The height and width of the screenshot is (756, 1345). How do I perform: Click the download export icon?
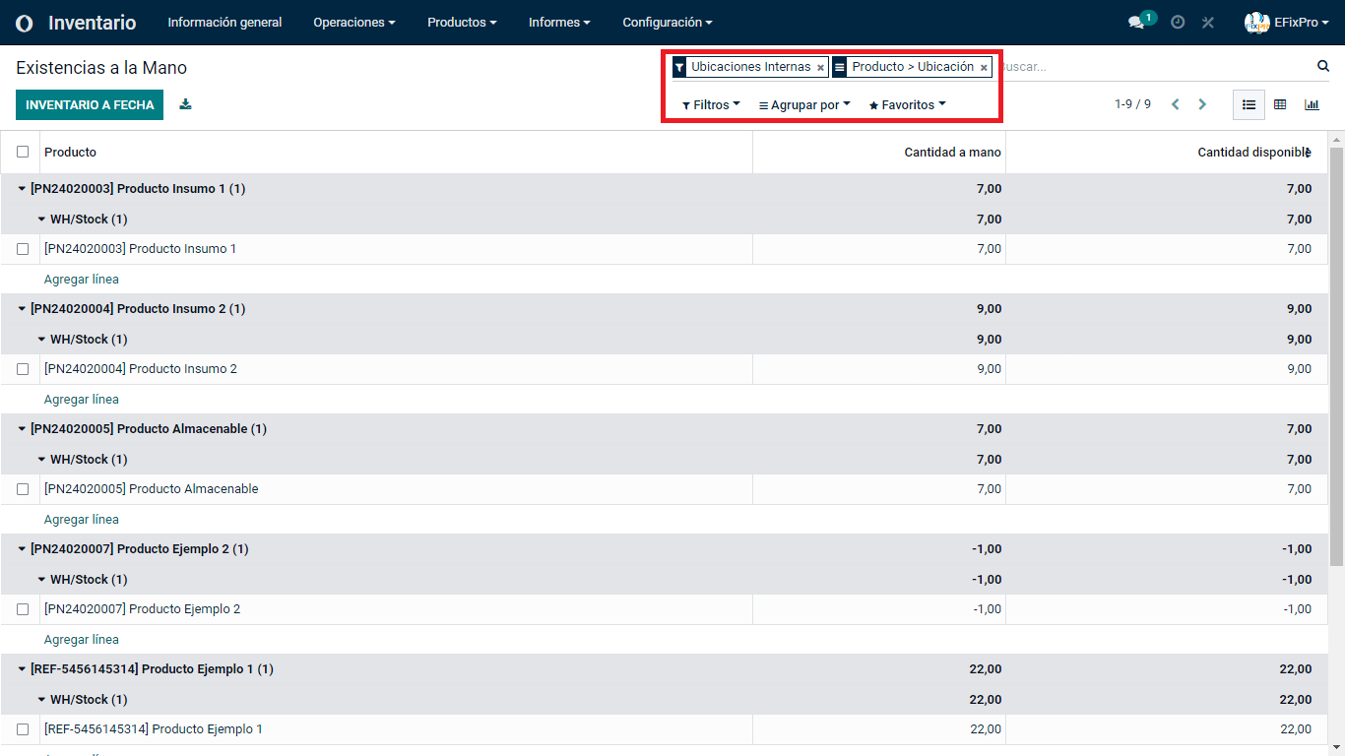click(x=185, y=104)
